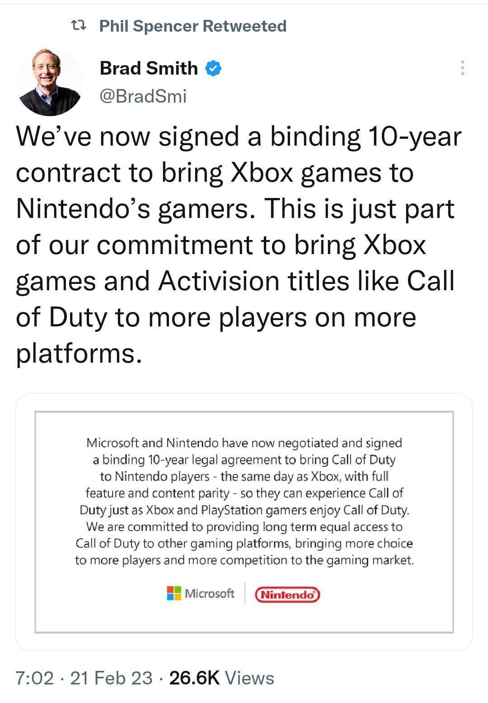Click the red Nintendo logo
This screenshot has height=703, width=488.
click(287, 594)
